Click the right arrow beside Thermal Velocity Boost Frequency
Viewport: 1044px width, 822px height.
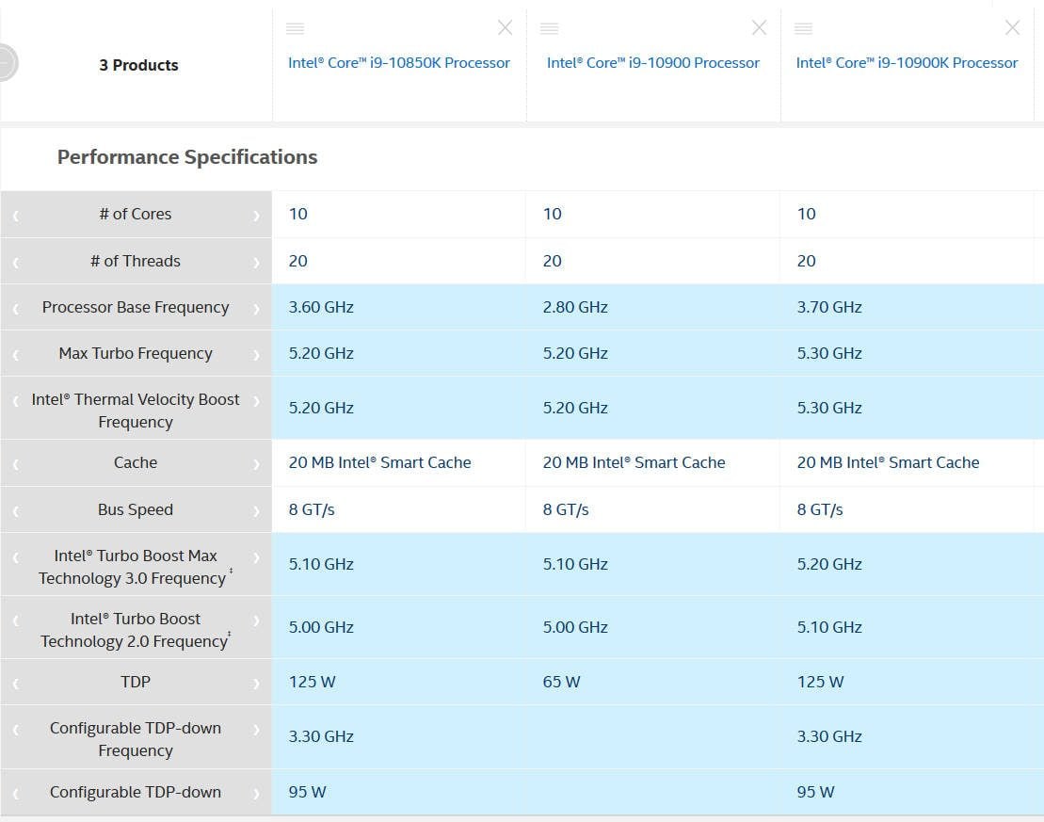tap(256, 400)
